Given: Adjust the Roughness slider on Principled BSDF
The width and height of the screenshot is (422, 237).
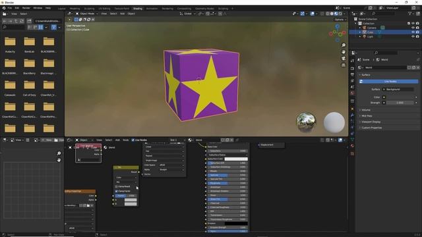Looking at the screenshot, I should [227, 183].
